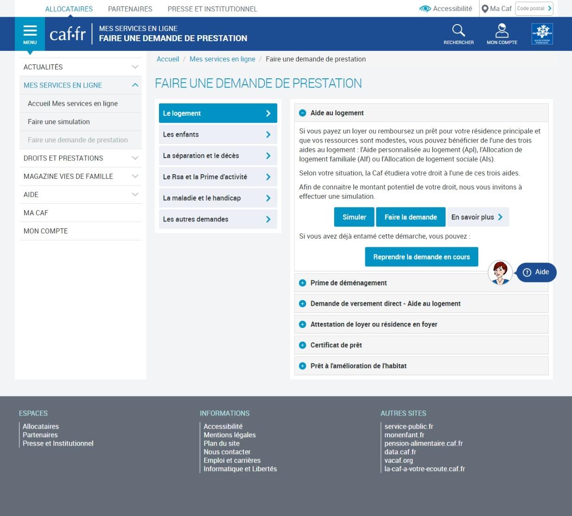Open Plan du site footer link
Viewport: 572px width, 516px height.
[222, 443]
